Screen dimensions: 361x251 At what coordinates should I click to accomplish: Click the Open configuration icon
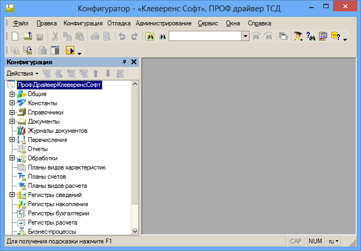15,50
